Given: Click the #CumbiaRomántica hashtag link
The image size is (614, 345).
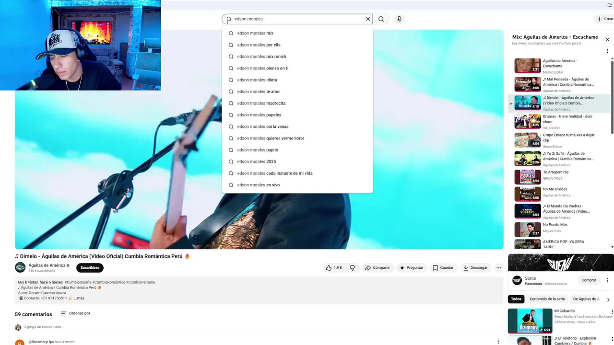Looking at the screenshot, I should 109,282.
